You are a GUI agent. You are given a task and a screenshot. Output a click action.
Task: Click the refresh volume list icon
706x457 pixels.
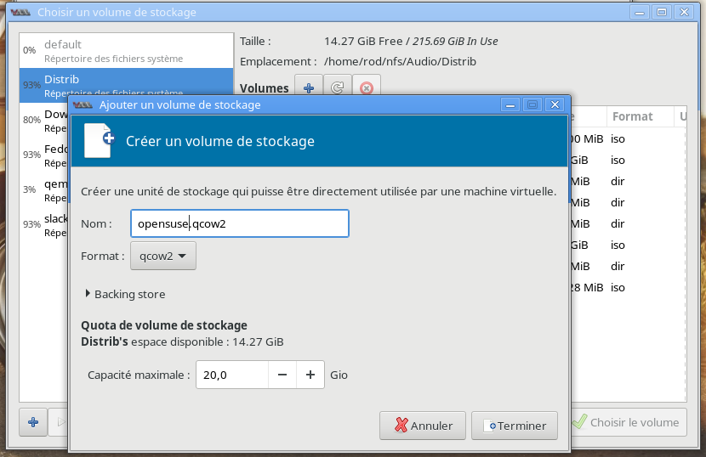pos(337,87)
